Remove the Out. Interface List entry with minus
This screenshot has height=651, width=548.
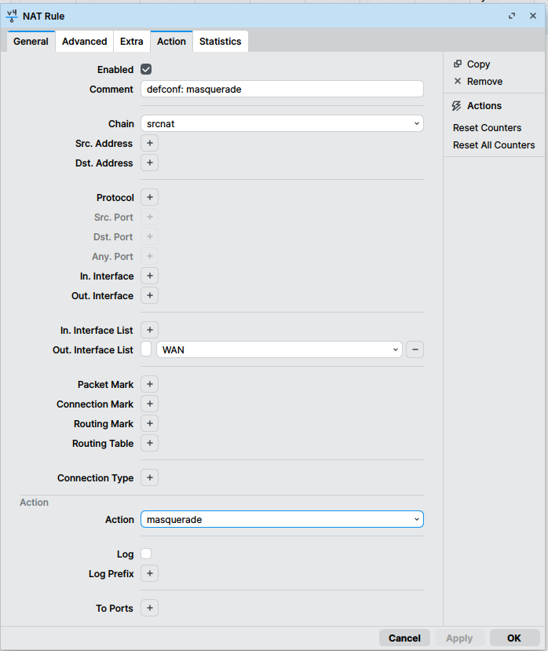(415, 350)
